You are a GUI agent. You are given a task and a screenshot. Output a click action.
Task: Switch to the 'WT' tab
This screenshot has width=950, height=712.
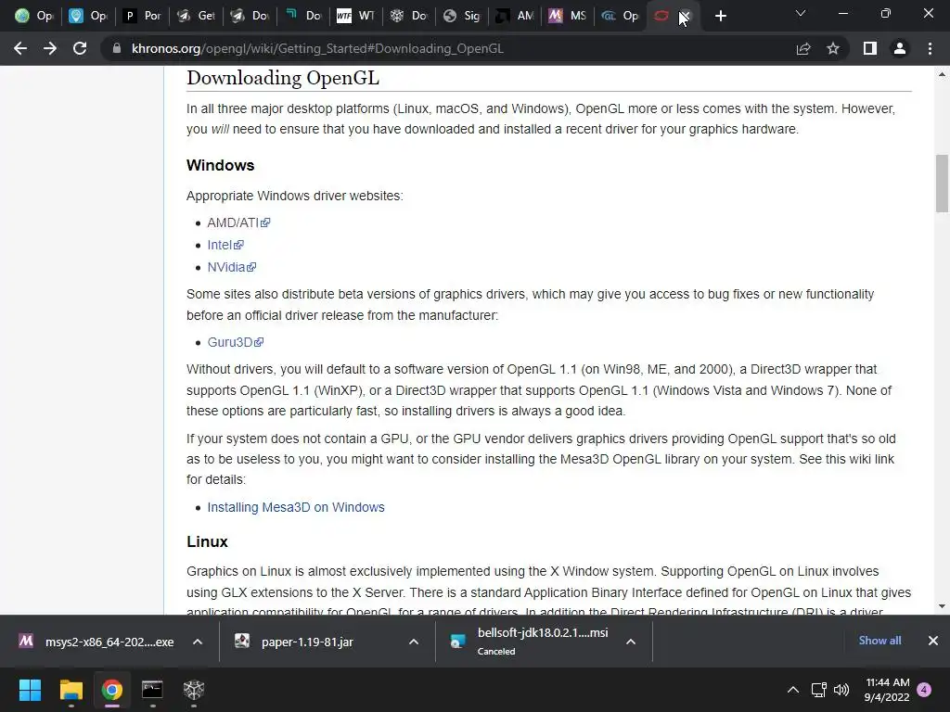(355, 16)
